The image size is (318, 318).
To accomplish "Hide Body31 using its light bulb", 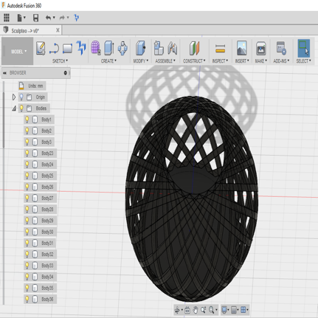I will pyautogui.click(x=27, y=243).
